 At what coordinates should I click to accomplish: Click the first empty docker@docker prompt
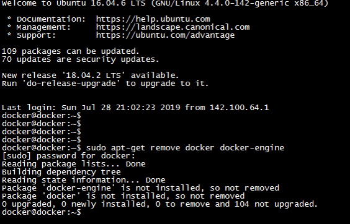[x=42, y=116]
